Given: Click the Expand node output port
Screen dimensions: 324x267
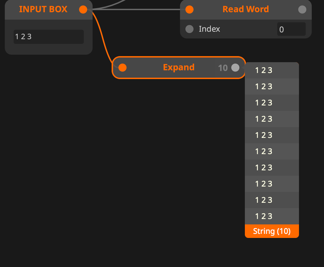Looking at the screenshot, I should click(x=235, y=68).
